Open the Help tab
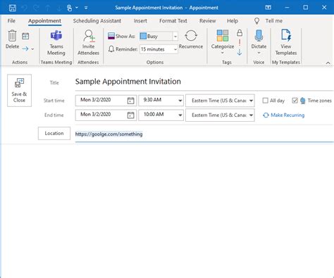 (x=233, y=21)
